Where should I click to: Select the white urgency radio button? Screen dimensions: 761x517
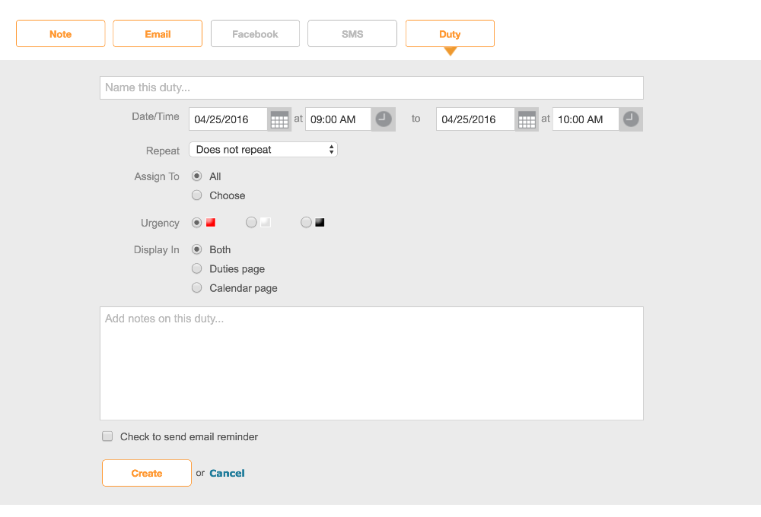tap(251, 223)
